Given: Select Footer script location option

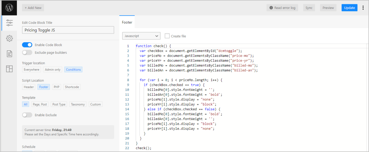Looking at the screenshot, I should [x=44, y=87].
